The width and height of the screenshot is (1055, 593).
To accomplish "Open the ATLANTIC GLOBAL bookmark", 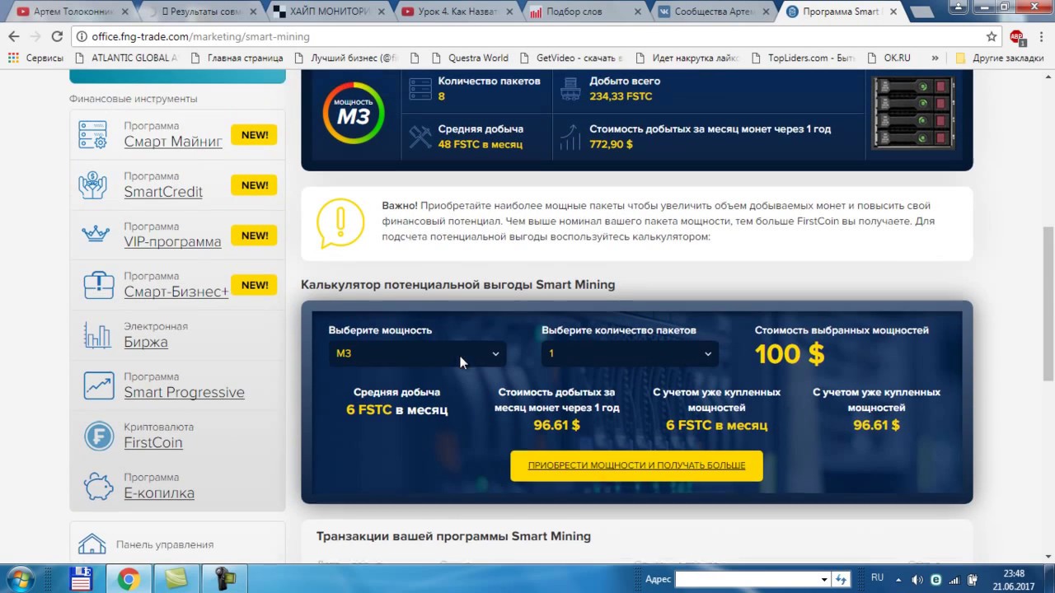I will [126, 58].
